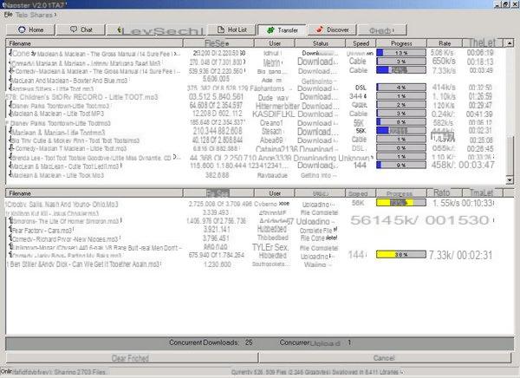Click the music note icon beside 'Fear Factory - Cars.mp3'
Viewport: 520px width, 378px height.
tap(10, 230)
